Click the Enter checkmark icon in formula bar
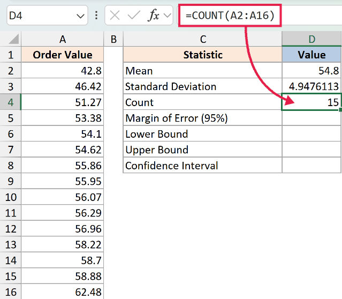Image resolution: width=342 pixels, height=299 pixels. (134, 16)
